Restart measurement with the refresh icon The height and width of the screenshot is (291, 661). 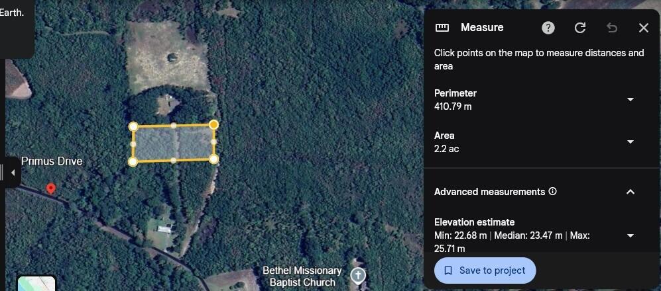[x=580, y=28]
